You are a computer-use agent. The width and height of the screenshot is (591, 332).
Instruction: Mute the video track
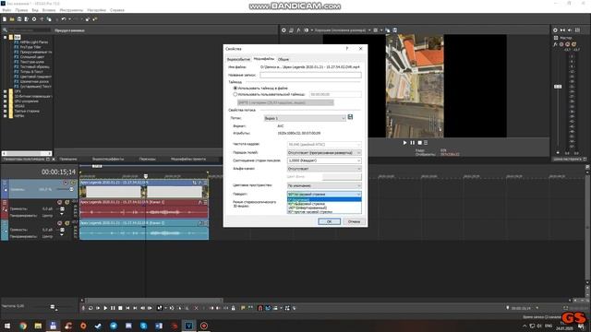pyautogui.click(x=66, y=183)
